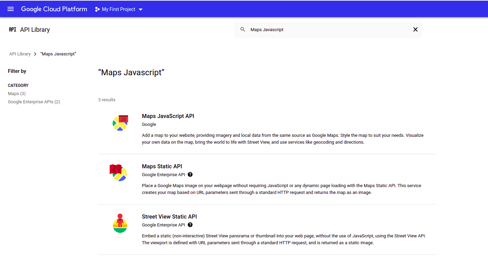
Task: Click the Maps JavaScript API description text
Action: tap(282, 139)
